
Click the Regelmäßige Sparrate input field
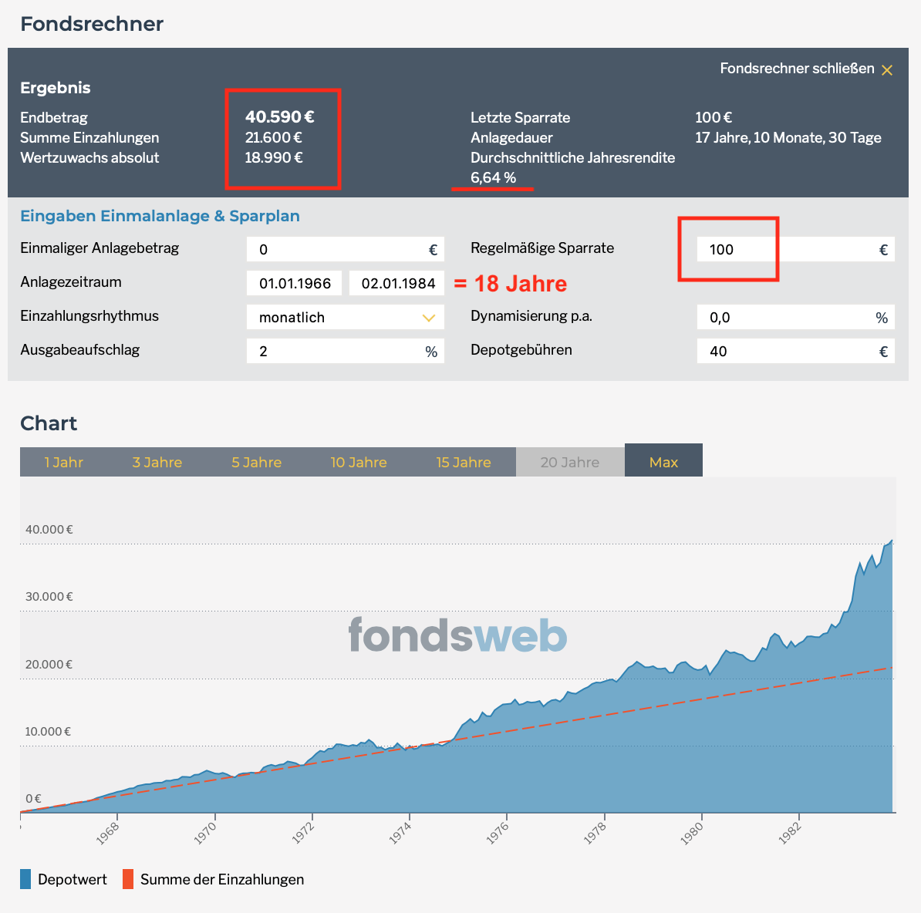tap(795, 250)
